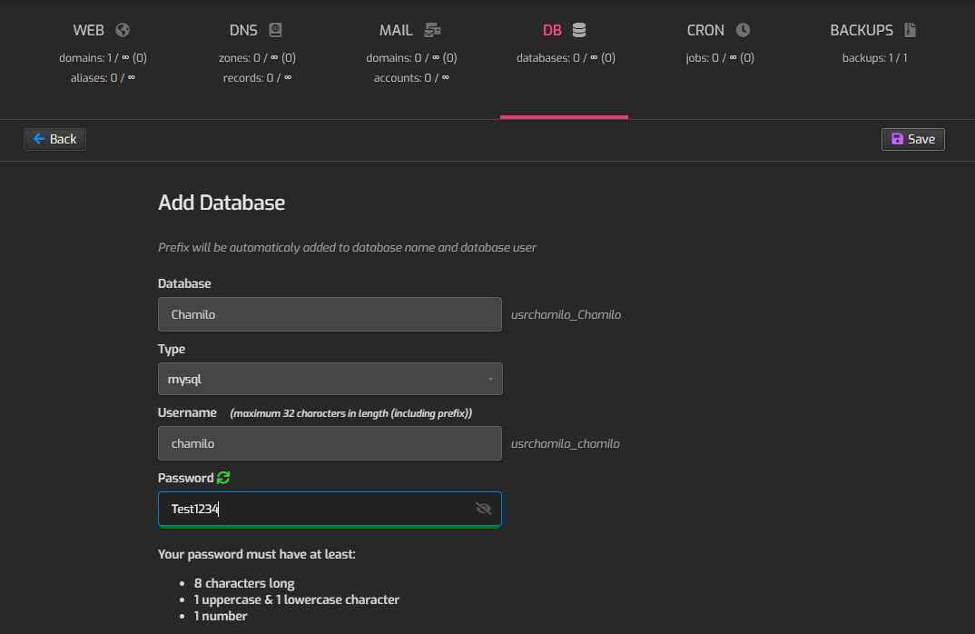
Task: Generate a random password with green refresh icon
Action: tap(224, 478)
